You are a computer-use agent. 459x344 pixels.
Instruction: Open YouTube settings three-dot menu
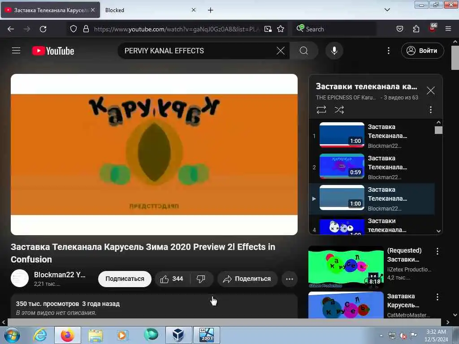[x=389, y=51]
